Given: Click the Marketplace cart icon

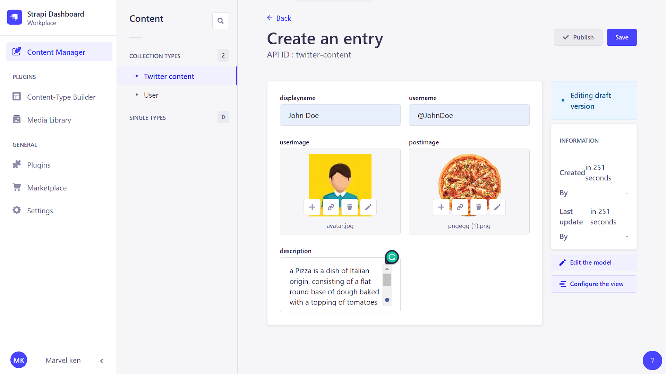Looking at the screenshot, I should tap(17, 187).
